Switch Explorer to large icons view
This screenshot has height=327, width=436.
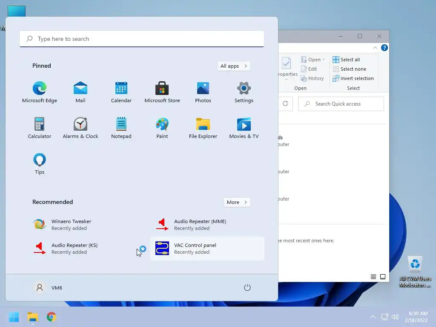pyautogui.click(x=383, y=277)
